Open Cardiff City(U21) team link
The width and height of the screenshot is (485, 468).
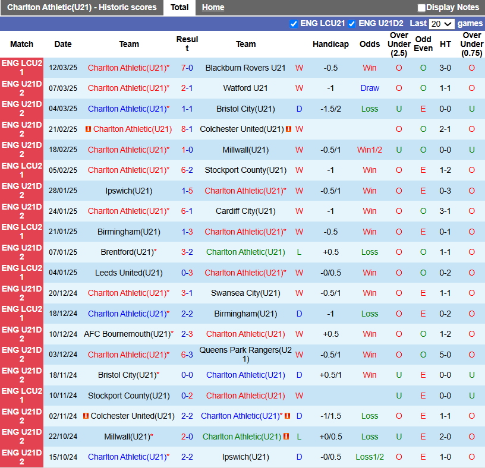(x=245, y=211)
